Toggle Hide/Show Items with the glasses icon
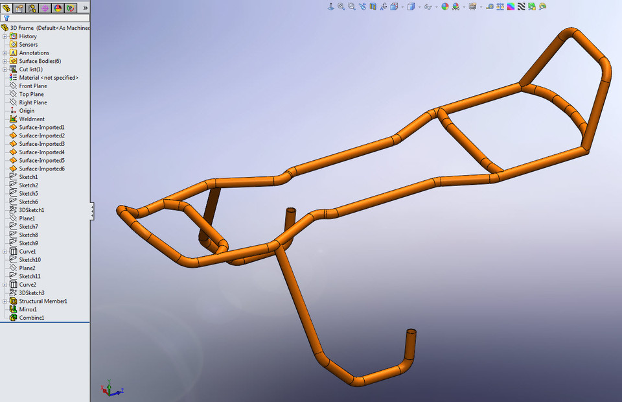This screenshot has width=622, height=402. coord(428,5)
